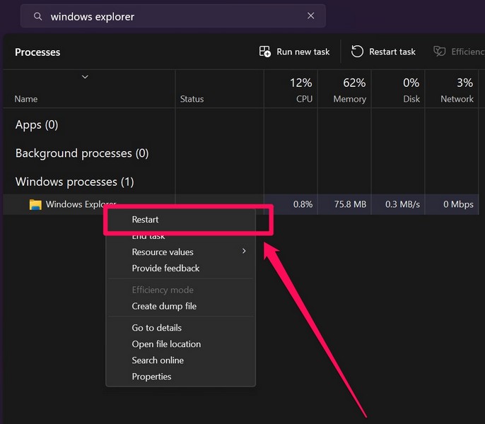485x424 pixels.
Task: Click Open file location entry
Action: click(166, 344)
